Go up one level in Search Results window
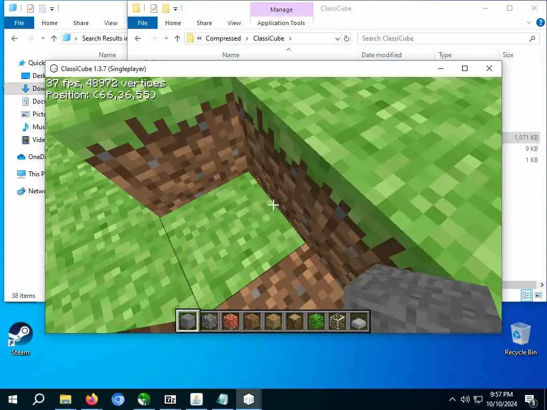 [x=54, y=38]
